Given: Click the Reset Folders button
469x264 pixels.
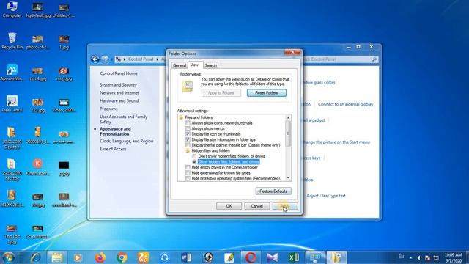Looking at the screenshot, I should (x=267, y=93).
